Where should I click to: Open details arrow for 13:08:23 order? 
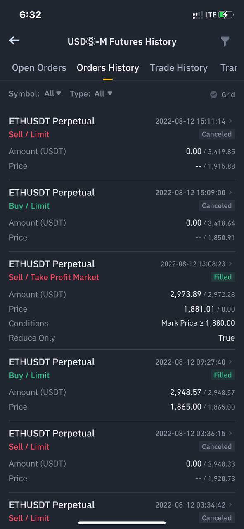[230, 264]
